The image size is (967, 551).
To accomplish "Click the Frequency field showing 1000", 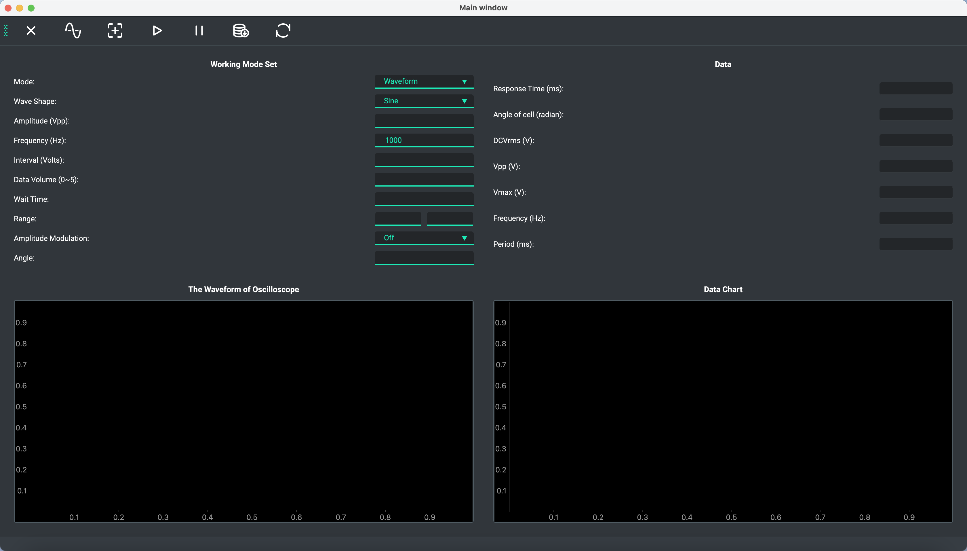I will 424,140.
